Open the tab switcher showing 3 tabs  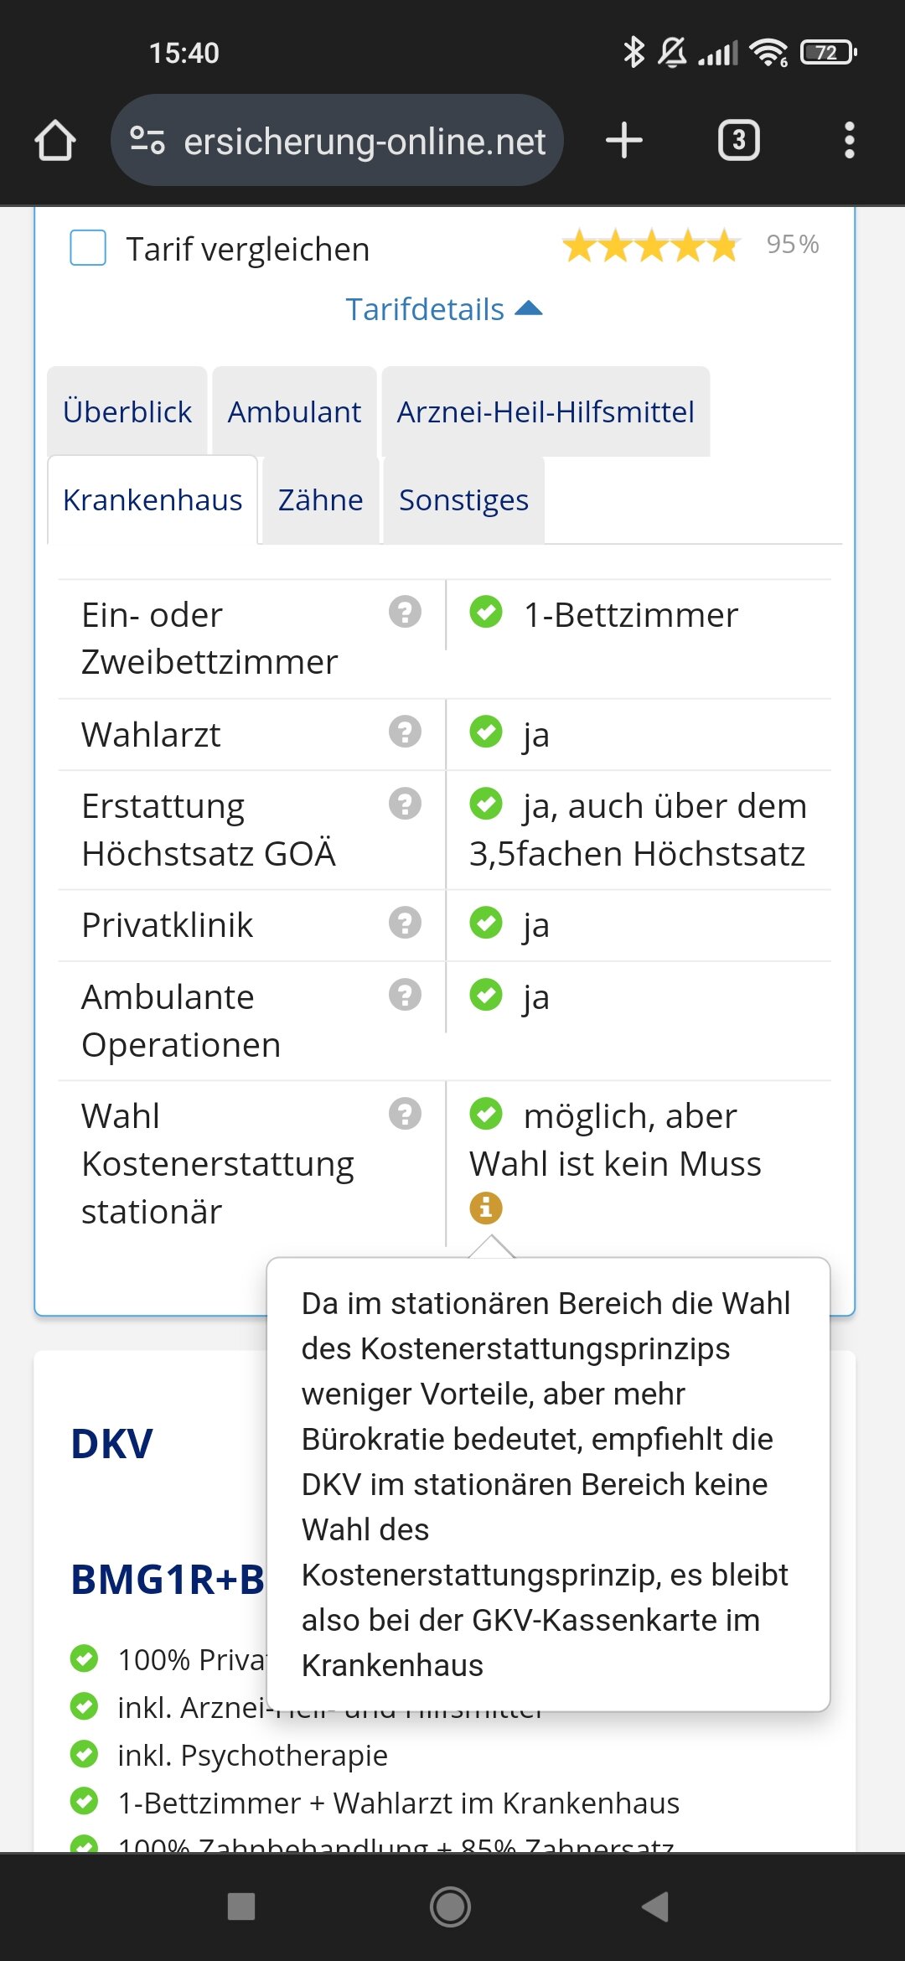coord(738,140)
